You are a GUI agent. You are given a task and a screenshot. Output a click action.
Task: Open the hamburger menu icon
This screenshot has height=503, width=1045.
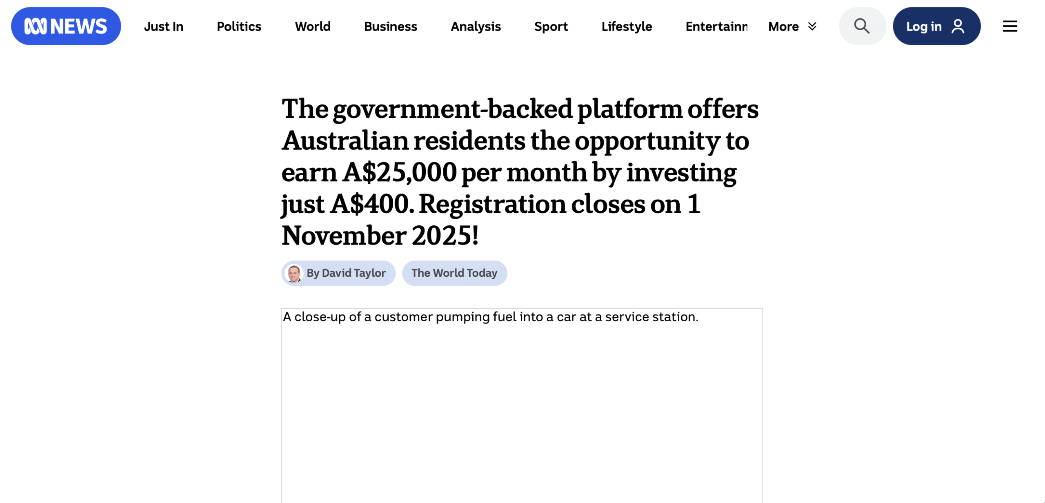tap(1009, 26)
